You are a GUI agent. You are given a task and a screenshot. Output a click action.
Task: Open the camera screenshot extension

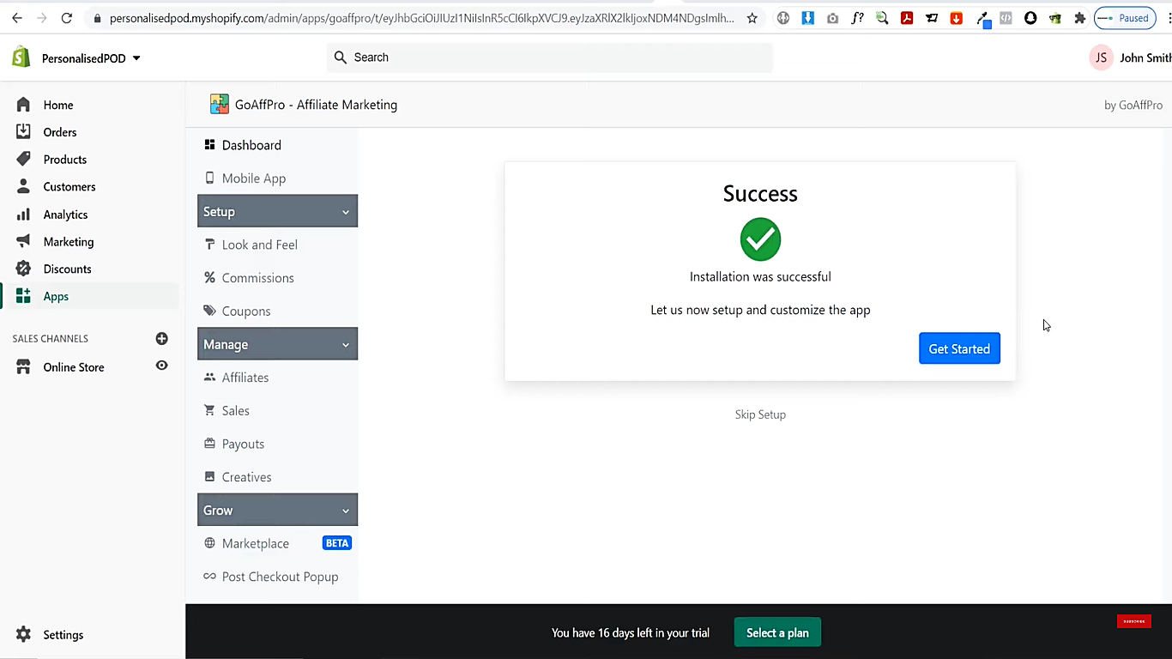[832, 18]
